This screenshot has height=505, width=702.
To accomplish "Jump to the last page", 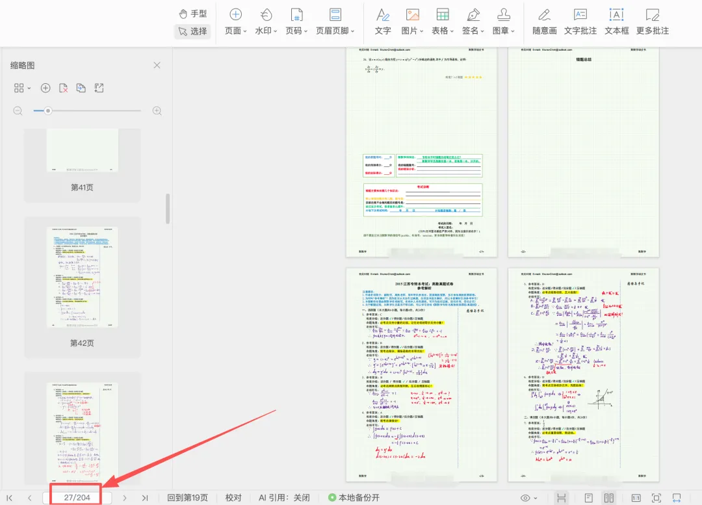I will pyautogui.click(x=144, y=498).
